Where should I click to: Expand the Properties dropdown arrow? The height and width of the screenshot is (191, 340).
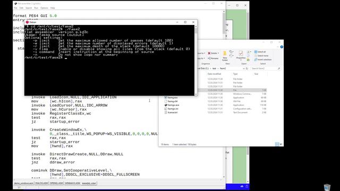(x=241, y=60)
